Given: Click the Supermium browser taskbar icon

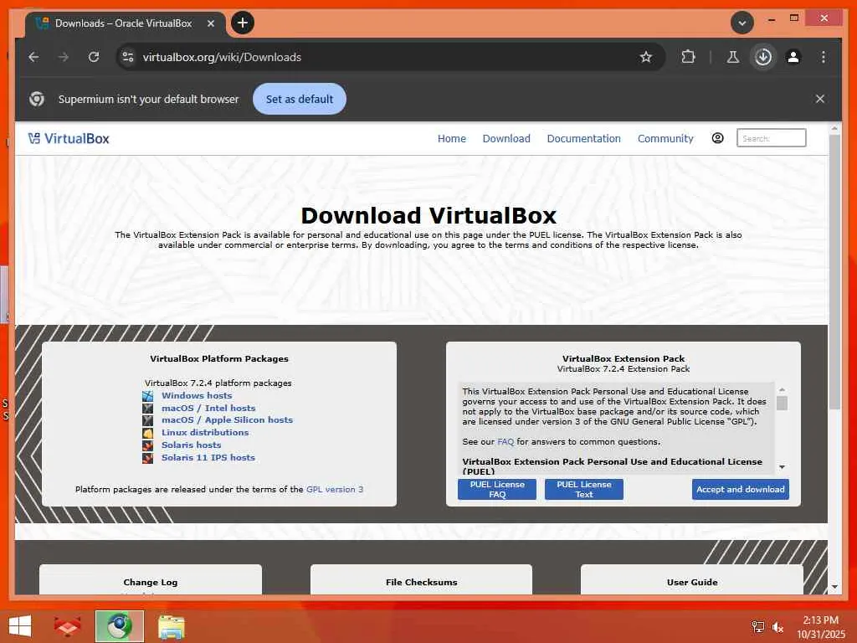Looking at the screenshot, I should coord(119,626).
